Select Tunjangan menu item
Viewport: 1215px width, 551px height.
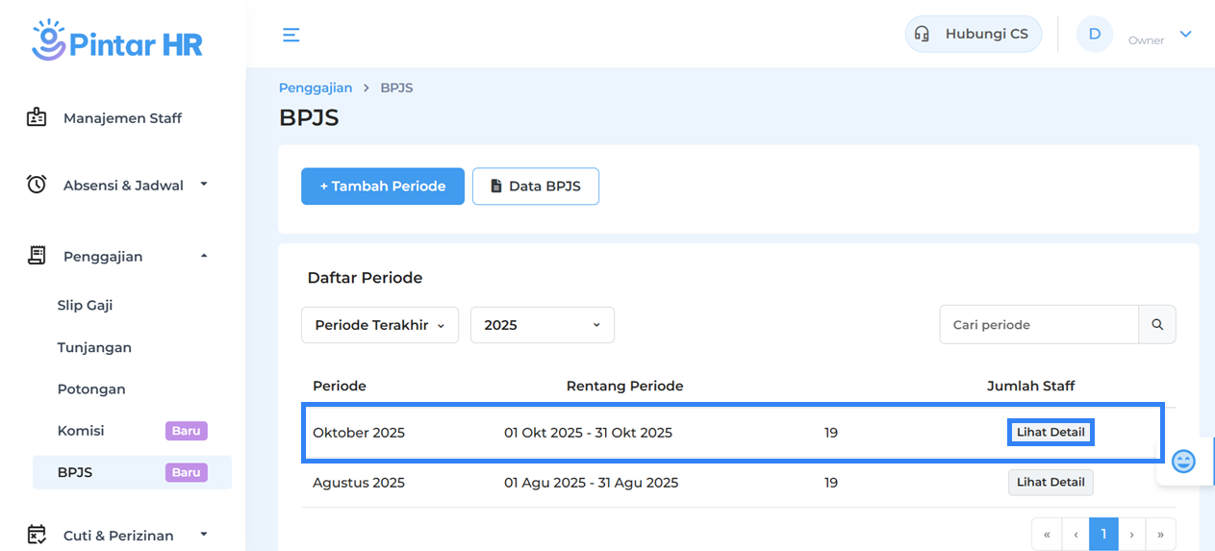click(94, 347)
